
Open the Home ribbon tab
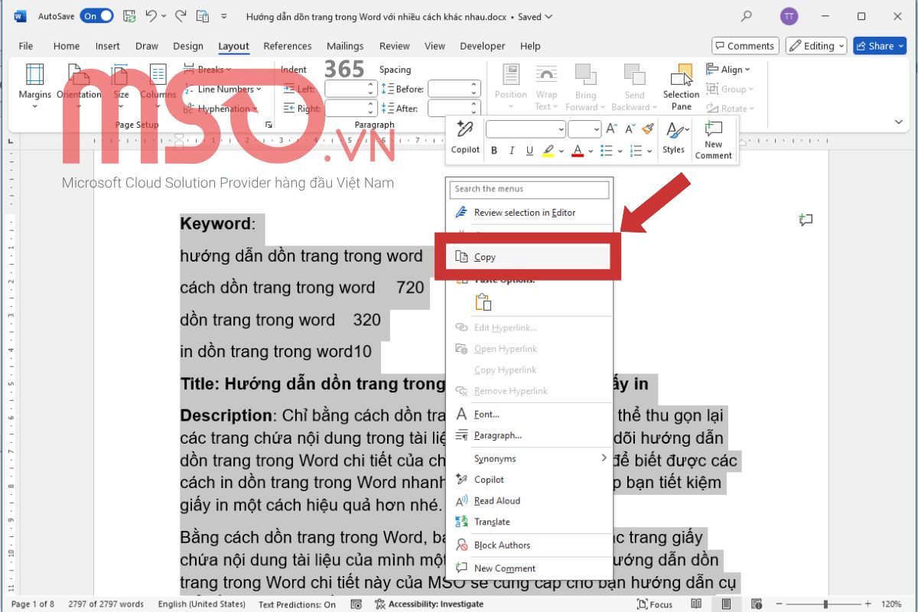(x=67, y=46)
